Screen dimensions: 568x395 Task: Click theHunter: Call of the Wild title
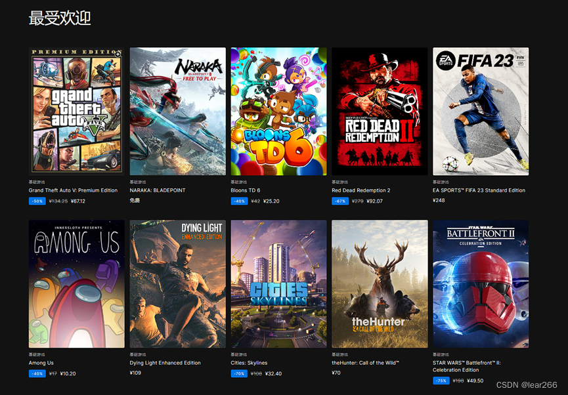[x=365, y=363]
